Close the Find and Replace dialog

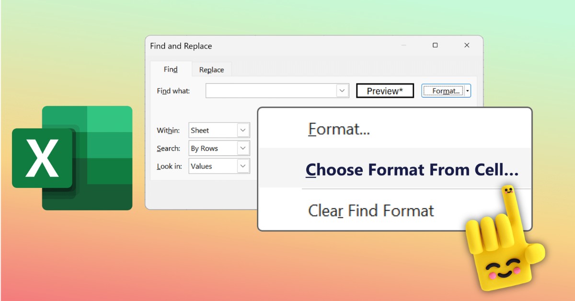point(467,46)
